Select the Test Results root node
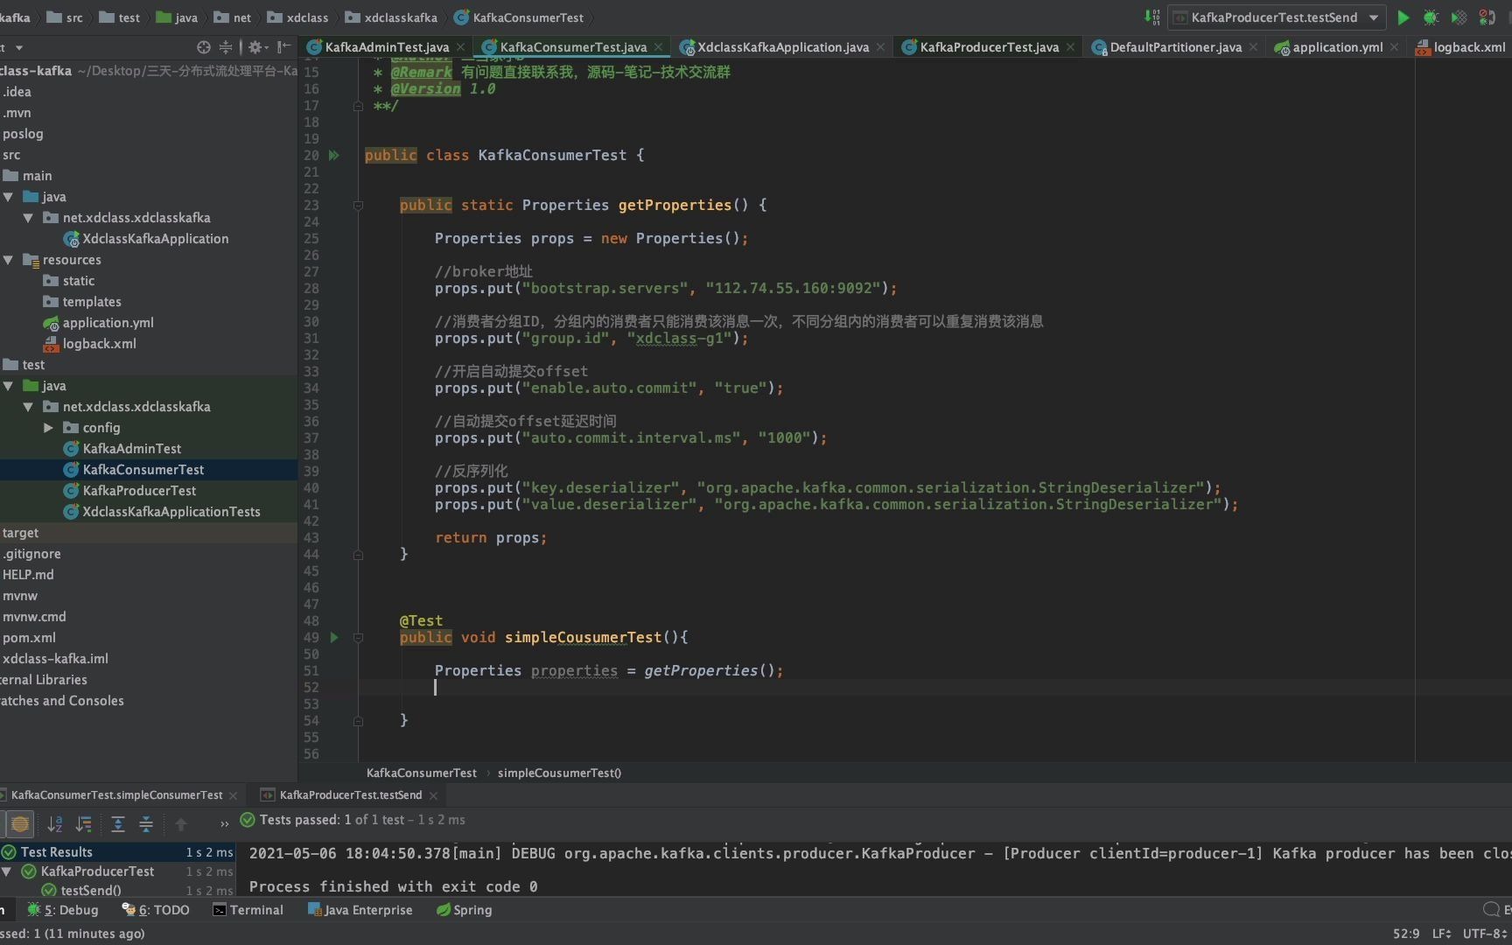 (117, 852)
